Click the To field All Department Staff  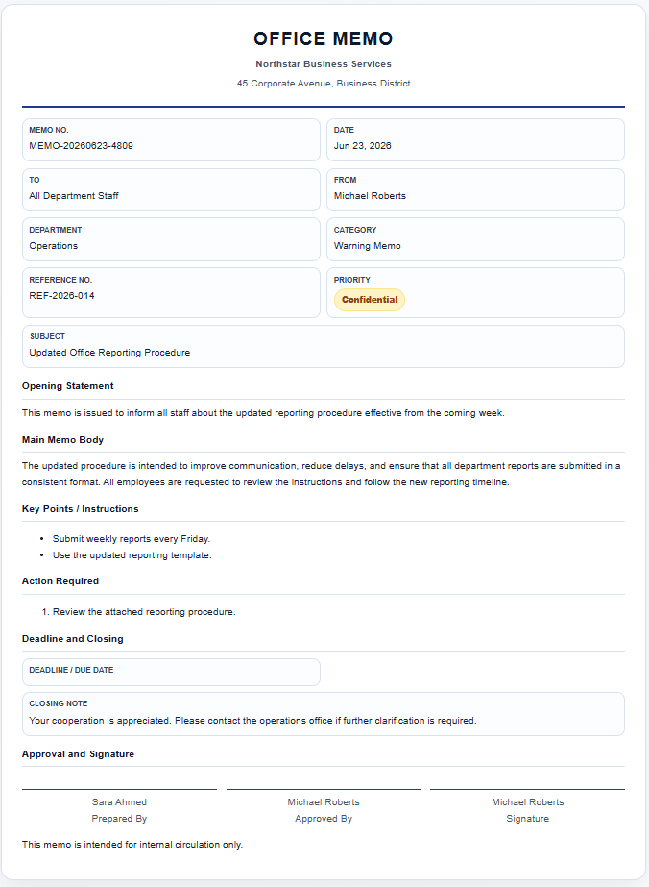pos(171,189)
